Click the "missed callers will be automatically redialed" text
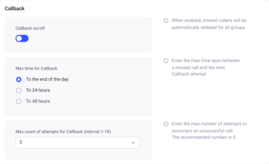Image resolution: width=269 pixels, height=164 pixels. (x=209, y=24)
